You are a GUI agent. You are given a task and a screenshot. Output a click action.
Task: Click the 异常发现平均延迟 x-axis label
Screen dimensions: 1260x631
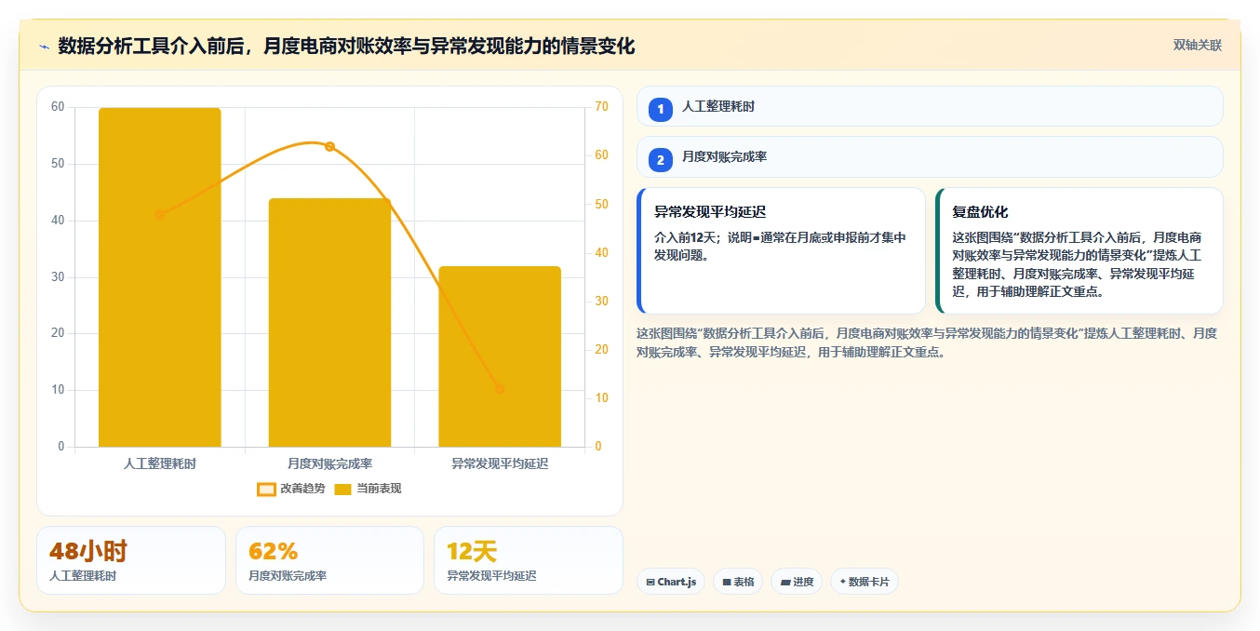tap(500, 463)
